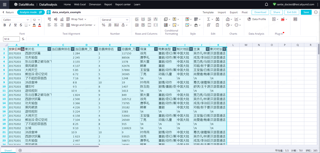Image resolution: width=320 pixels, height=153 pixels.
Task: Click the filter funnel icon
Action: coord(209,25)
